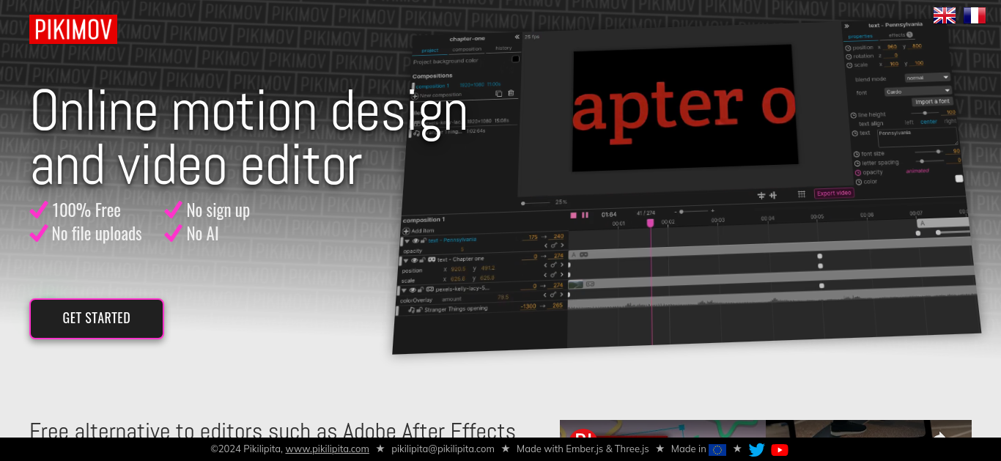
Task: Click the font size slider
Action: [928, 152]
